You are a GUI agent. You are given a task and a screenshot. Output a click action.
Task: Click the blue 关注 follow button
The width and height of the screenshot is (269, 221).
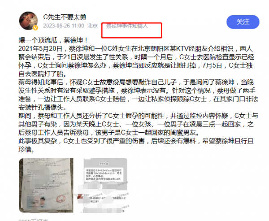243,22
